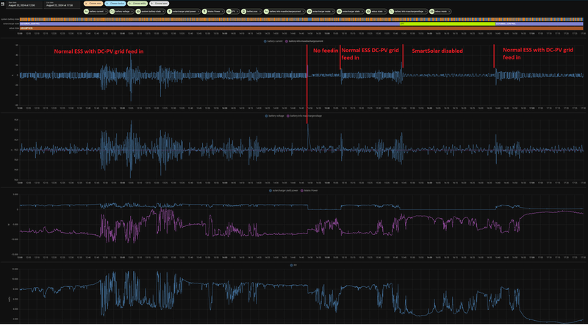Remove the battery voltage entity chip

pyautogui.click(x=132, y=12)
